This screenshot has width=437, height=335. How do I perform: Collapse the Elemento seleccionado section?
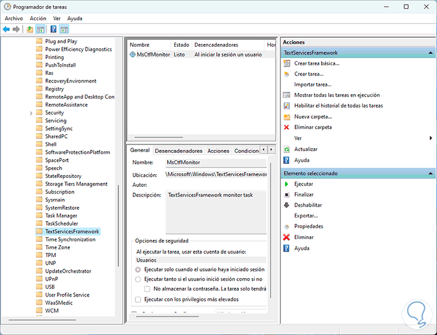(430, 174)
